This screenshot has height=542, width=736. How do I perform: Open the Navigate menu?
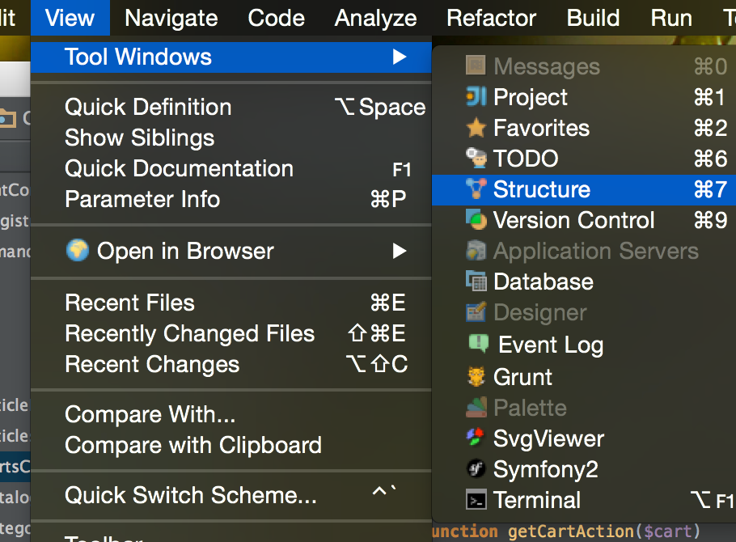tap(171, 18)
